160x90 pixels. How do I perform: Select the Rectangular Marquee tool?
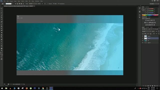pos(1,11)
